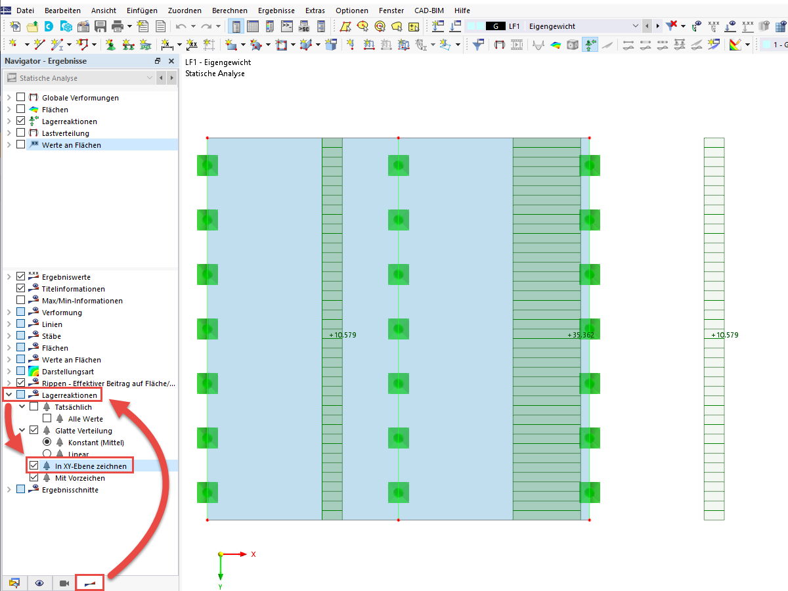The height and width of the screenshot is (591, 788).
Task: Click the result animation film icon
Action: pos(517,45)
